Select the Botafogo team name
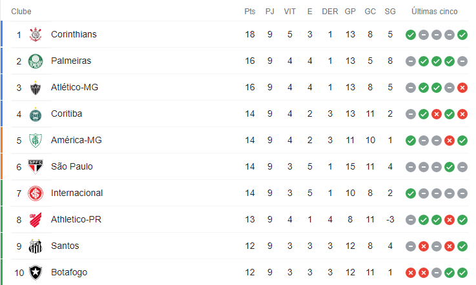The image size is (476, 285). point(69,272)
